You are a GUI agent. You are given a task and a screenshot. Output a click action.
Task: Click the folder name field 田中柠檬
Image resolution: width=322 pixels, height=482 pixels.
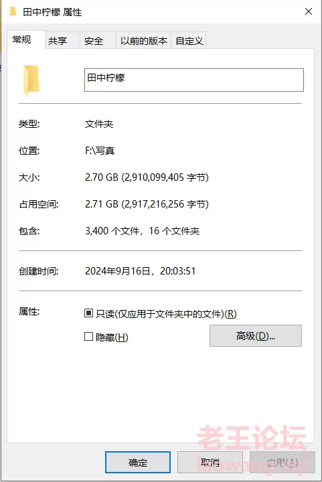[194, 80]
